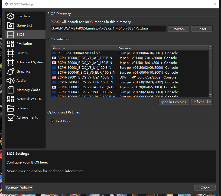Image resolution: width=221 pixels, height=196 pixels.
Task: Click version v01.00(17/01/2000) Japan cell
Action: tap(148, 58)
